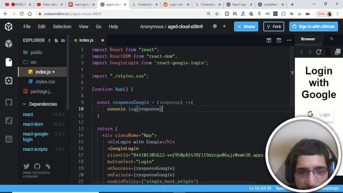Screen dimensions: 343x193
Task: Open the Go menu
Action: click(99, 27)
